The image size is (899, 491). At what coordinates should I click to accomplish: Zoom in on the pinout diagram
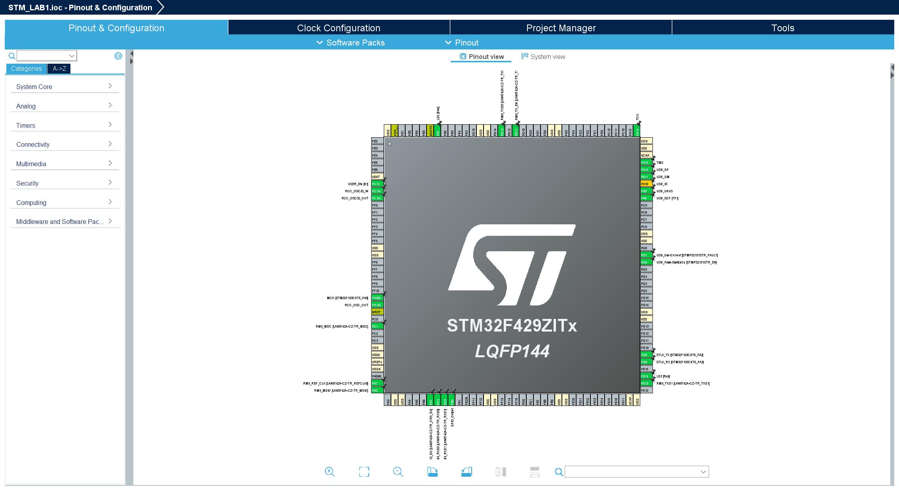click(330, 472)
